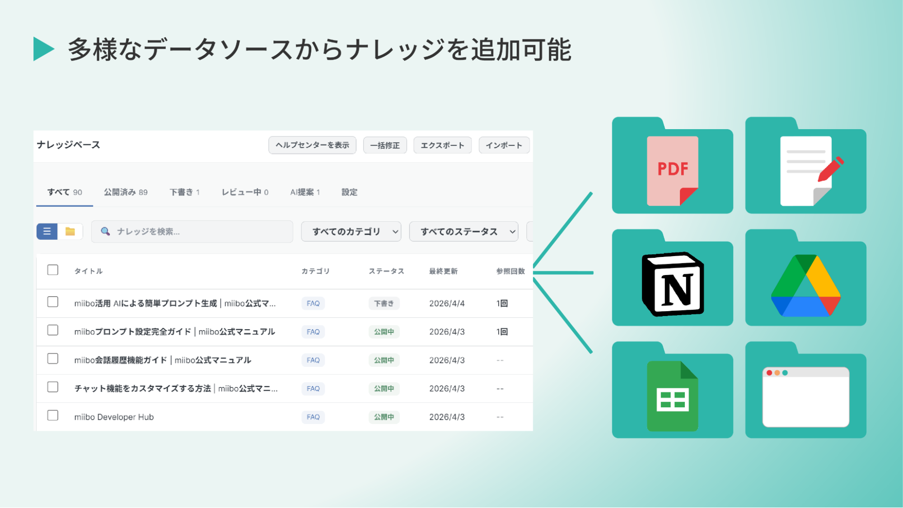Click the エクスポート button
The width and height of the screenshot is (903, 508).
442,145
